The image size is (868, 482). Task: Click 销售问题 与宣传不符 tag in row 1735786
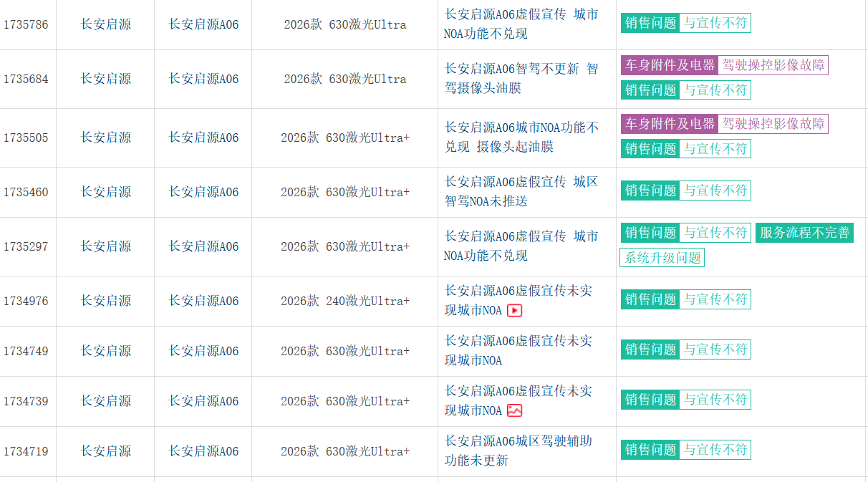click(x=685, y=23)
